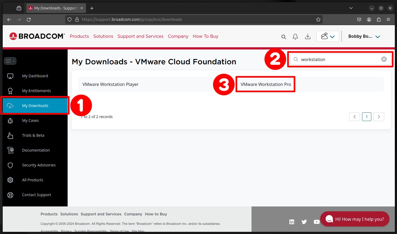
Task: Click footer Solutions link
Action: [69, 214]
